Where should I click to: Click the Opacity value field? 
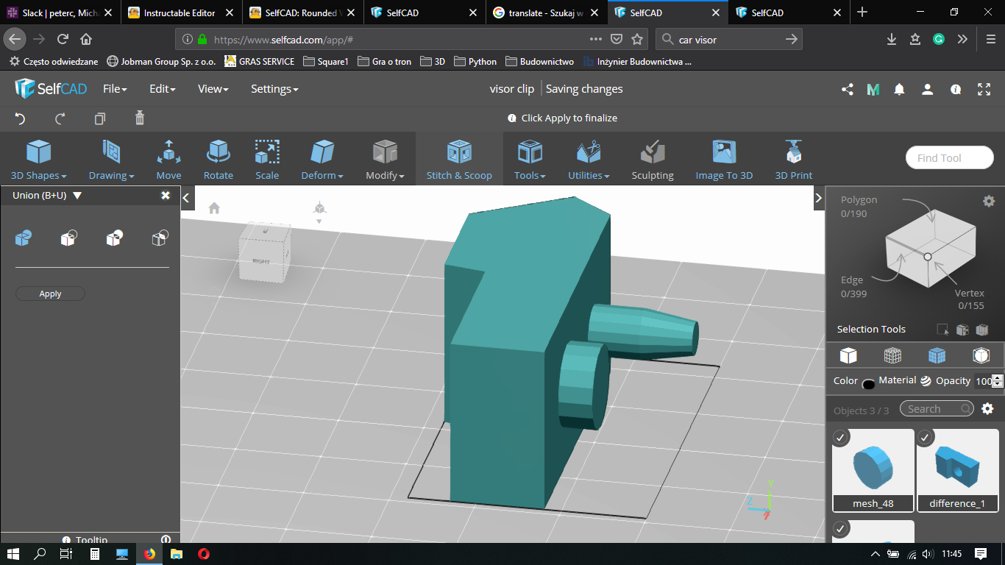[x=984, y=381]
